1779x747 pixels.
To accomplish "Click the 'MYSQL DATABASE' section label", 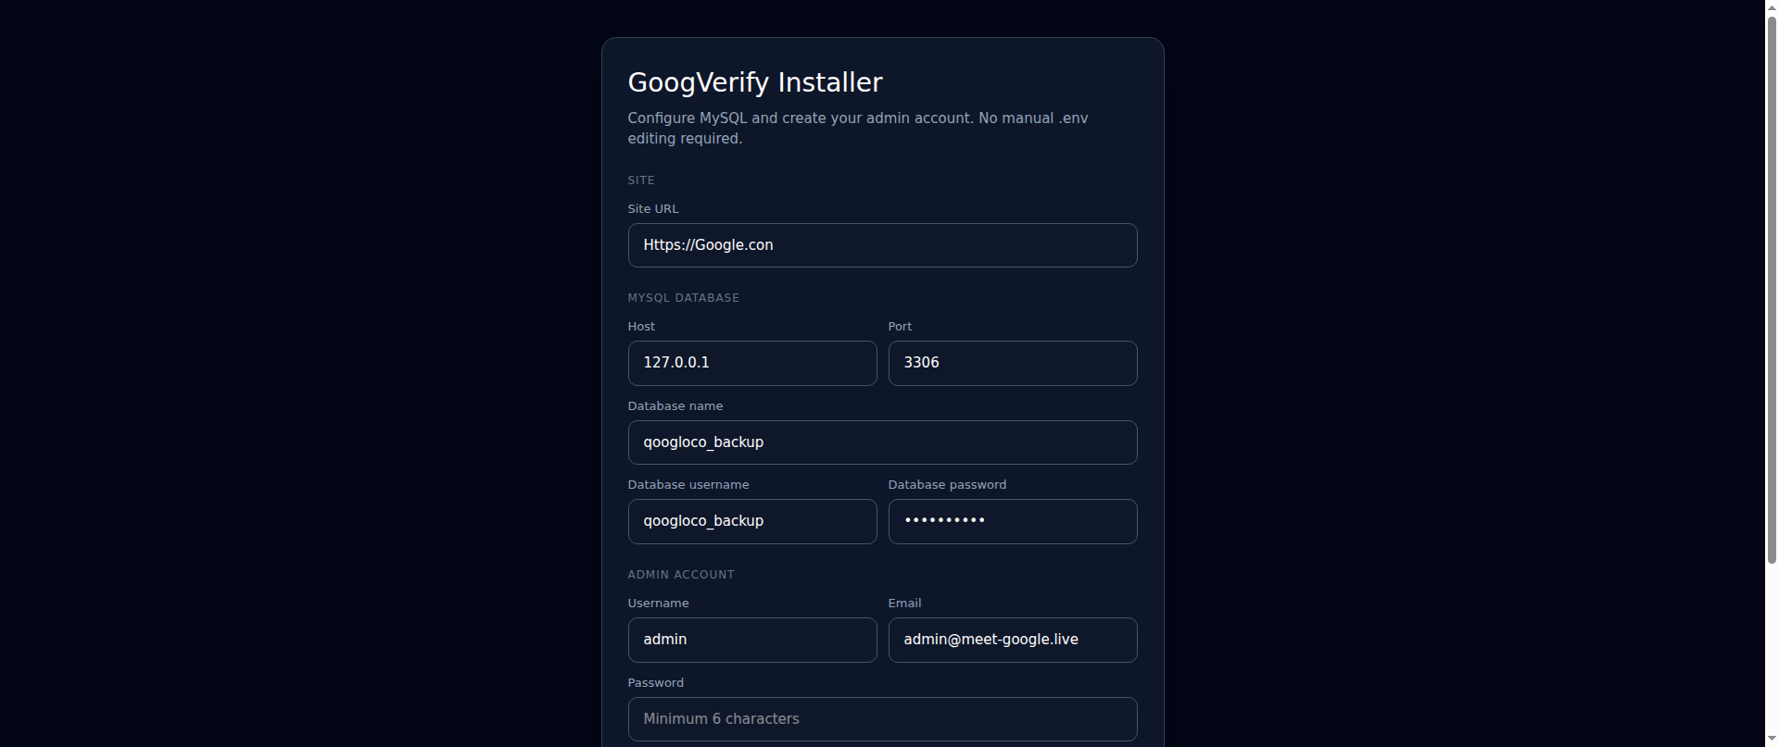I will (x=684, y=298).
